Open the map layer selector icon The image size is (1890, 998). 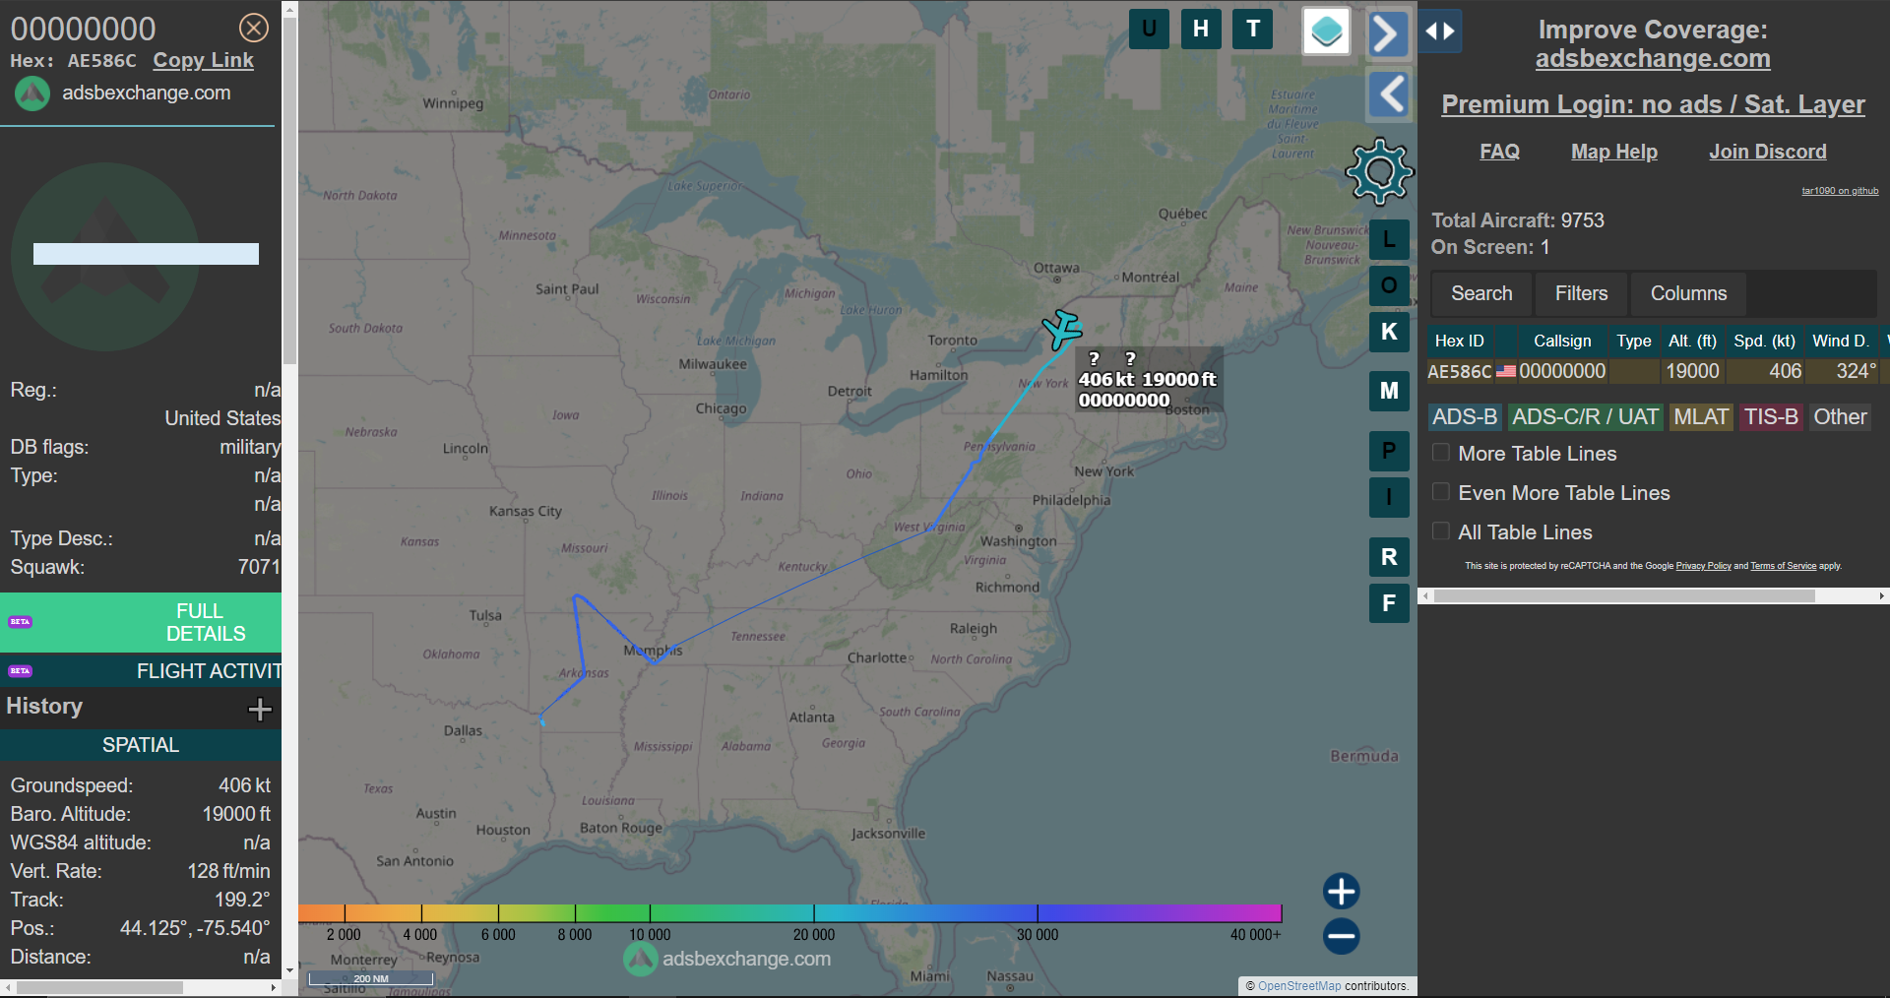point(1326,31)
